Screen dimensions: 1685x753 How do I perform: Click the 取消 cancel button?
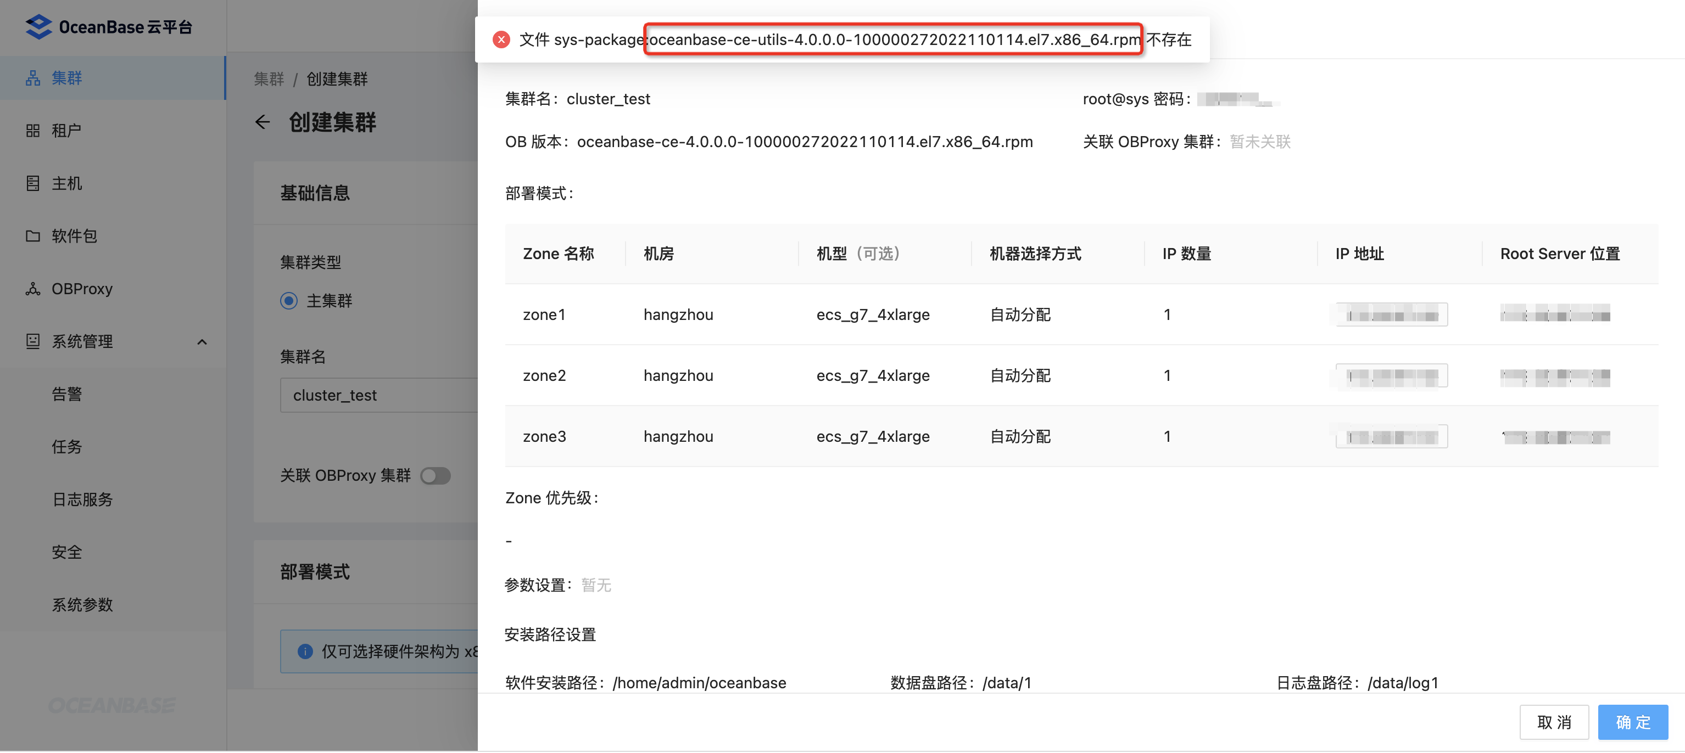[x=1554, y=722]
